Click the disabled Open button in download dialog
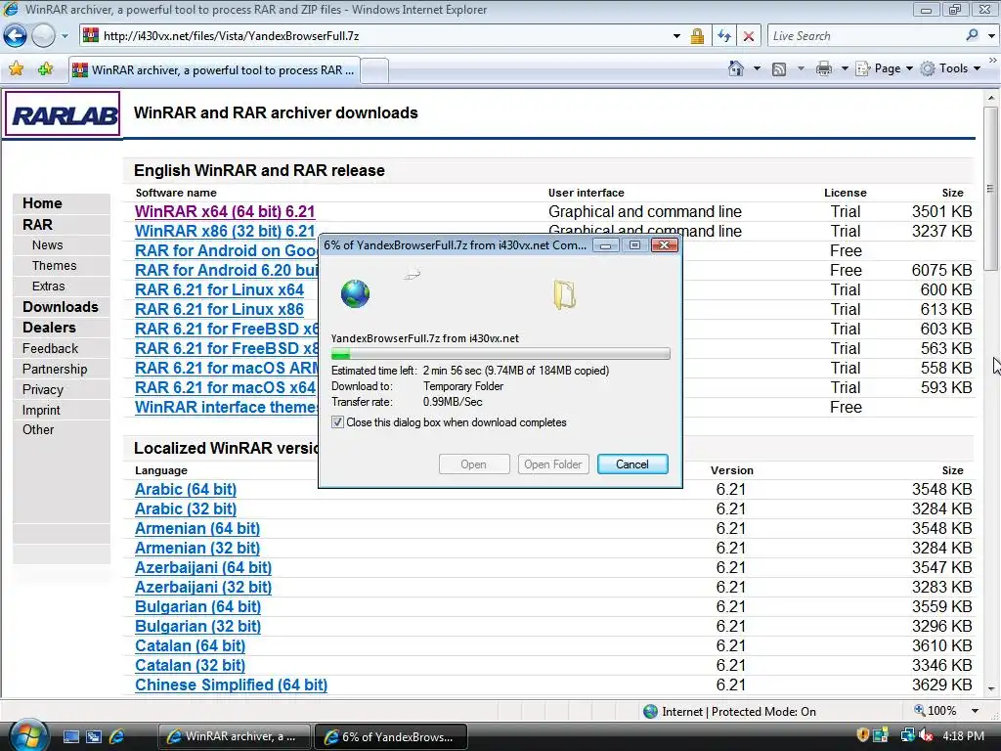 click(474, 464)
